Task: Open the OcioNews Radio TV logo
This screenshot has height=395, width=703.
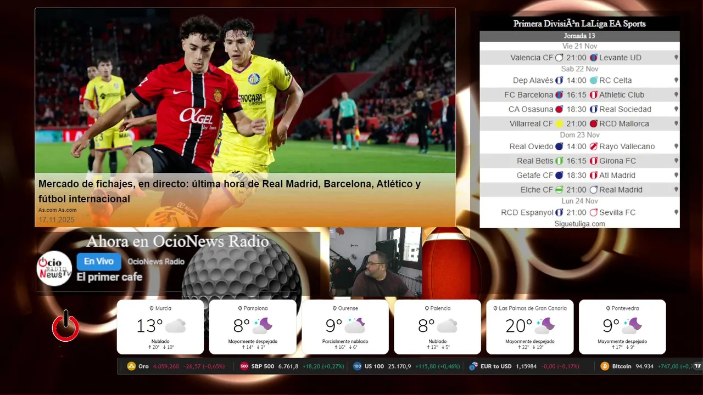Action: pyautogui.click(x=54, y=268)
